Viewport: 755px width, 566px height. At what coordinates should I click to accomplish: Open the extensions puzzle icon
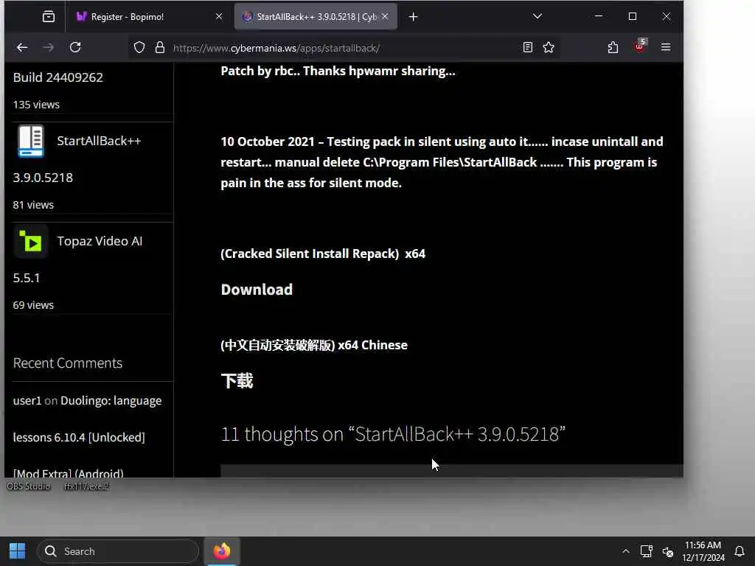(613, 47)
